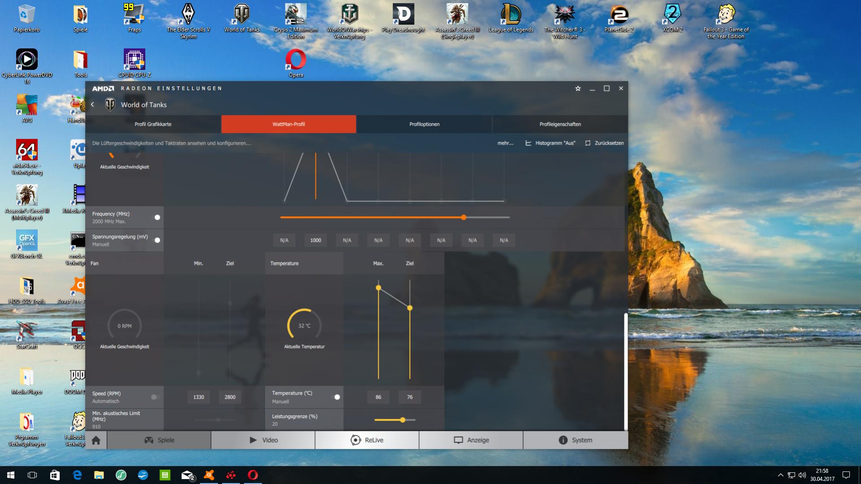Click the 1000 mV voltage field
The image size is (861, 484).
(x=315, y=240)
